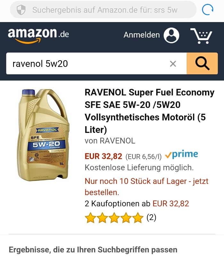Tap the Kostenlose Lieferung möglich text
The image size is (224, 262).
139,168
